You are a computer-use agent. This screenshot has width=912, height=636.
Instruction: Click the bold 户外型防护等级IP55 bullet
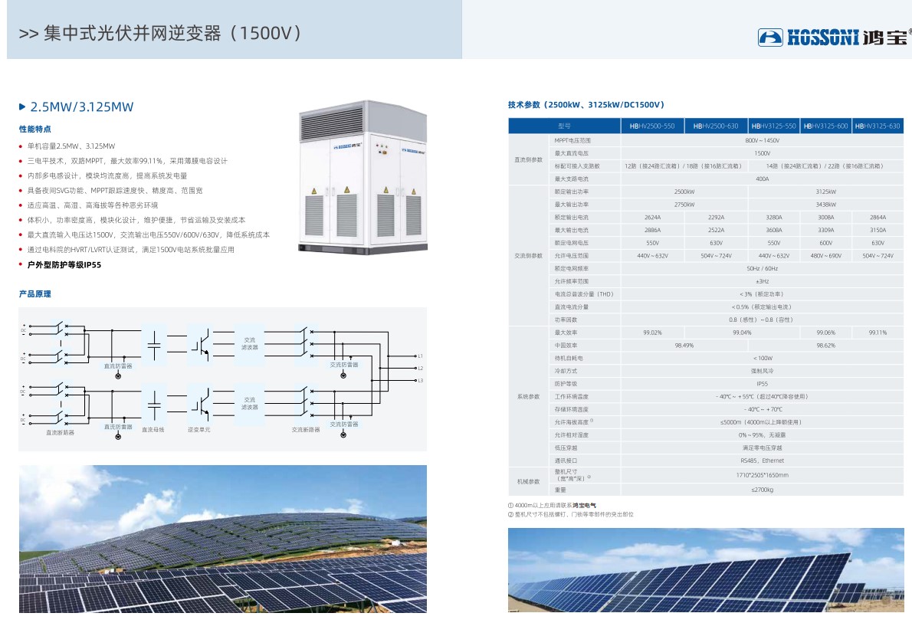[64, 264]
